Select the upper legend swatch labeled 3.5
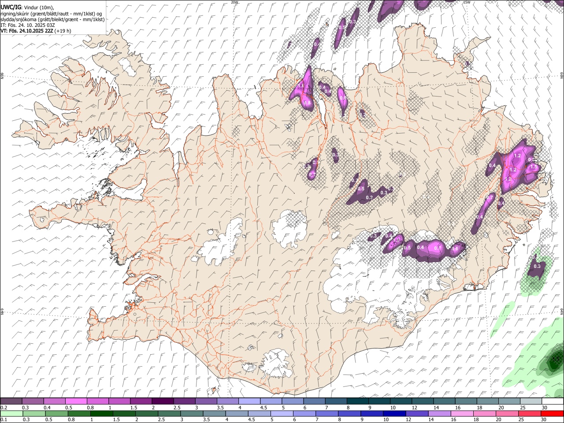This screenshot has width=564, height=423. 227,401
